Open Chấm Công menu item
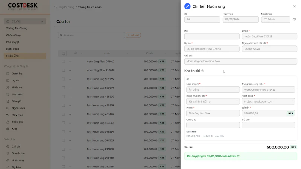Viewport: 301px width, 169px height. (14, 35)
